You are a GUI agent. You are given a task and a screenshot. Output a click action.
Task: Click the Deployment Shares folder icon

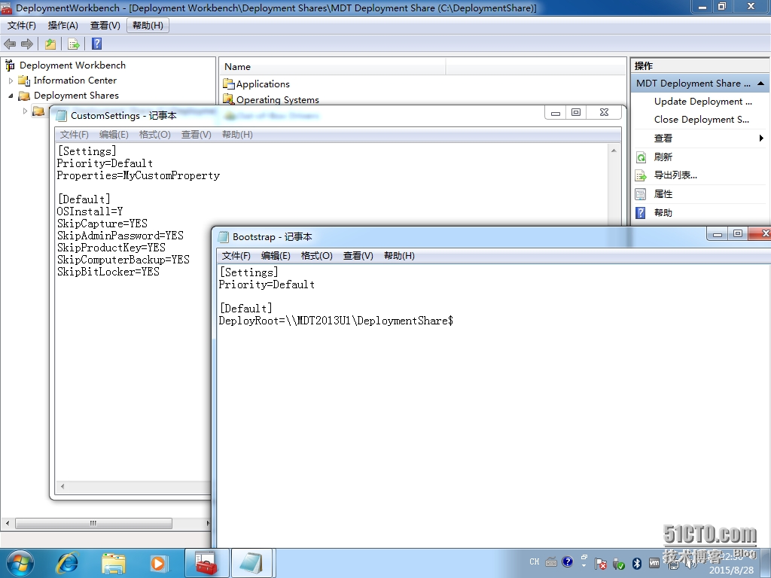(24, 96)
